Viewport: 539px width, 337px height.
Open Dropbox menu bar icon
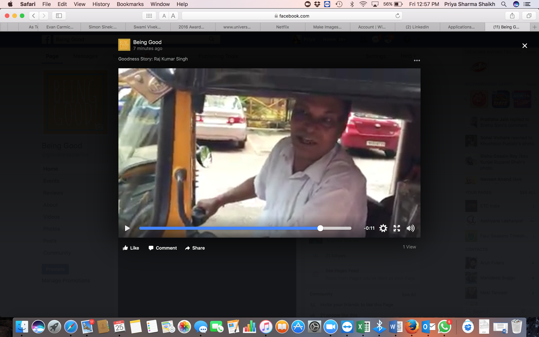click(317, 4)
